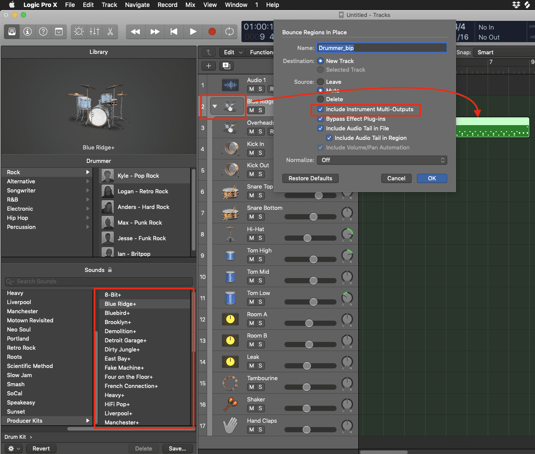This screenshot has height=454, width=535.
Task: Click the Save... button in Library
Action: tap(178, 448)
